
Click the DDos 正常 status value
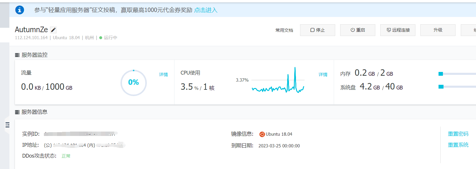point(66,156)
